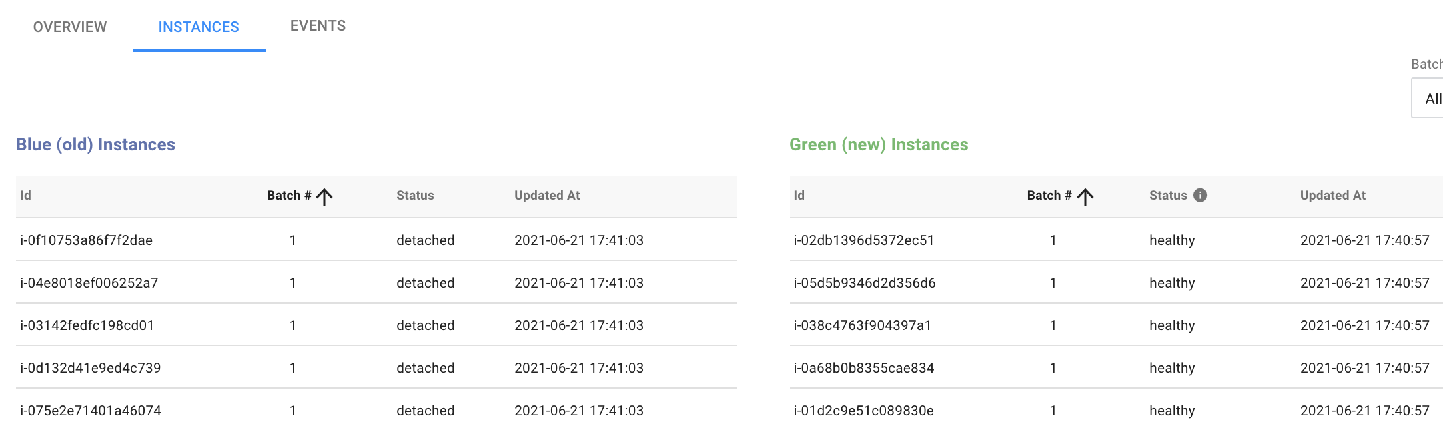The width and height of the screenshot is (1443, 430).
Task: Click green instance i-02db1396d5372ec51
Action: click(864, 240)
